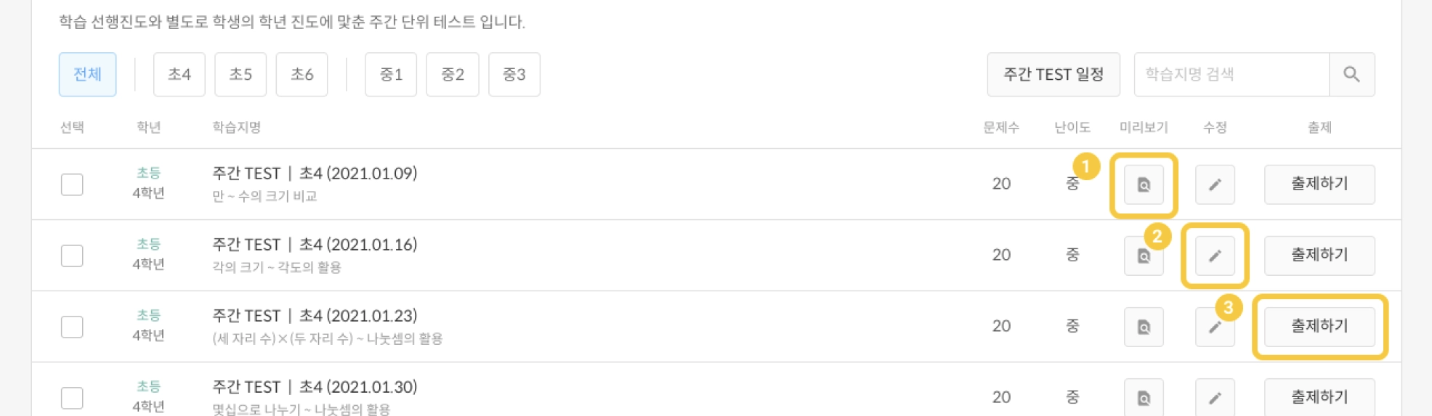This screenshot has width=1432, height=416.
Task: Edit the 2021.01.30 weekly test
Action: [1214, 397]
